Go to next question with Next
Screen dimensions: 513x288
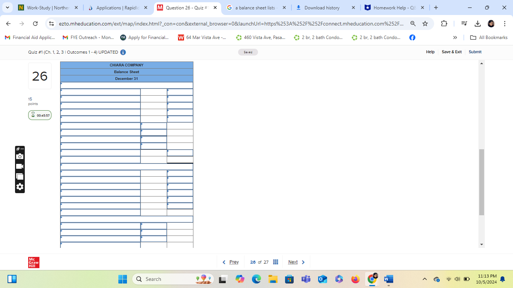pyautogui.click(x=297, y=262)
